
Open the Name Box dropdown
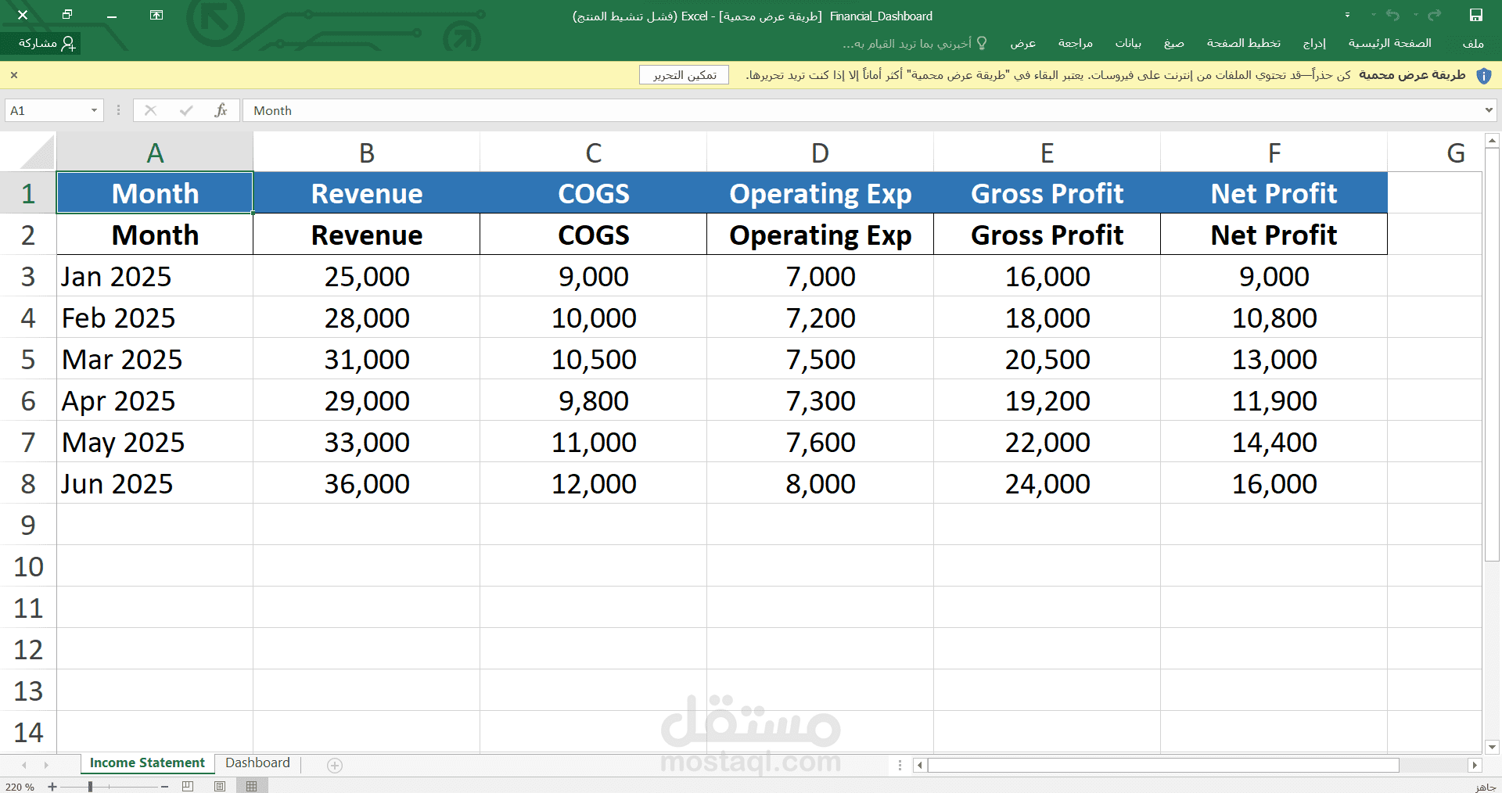click(x=93, y=110)
